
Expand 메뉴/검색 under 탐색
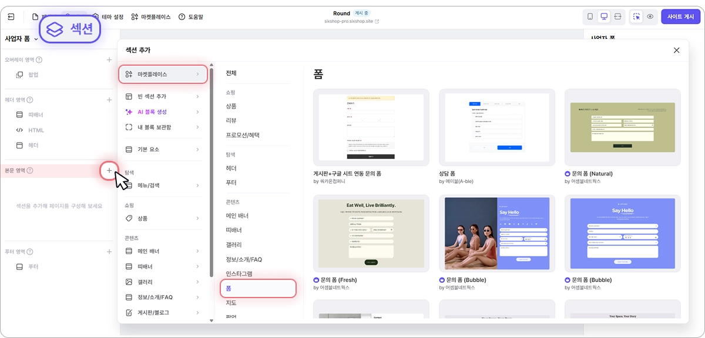pos(163,185)
